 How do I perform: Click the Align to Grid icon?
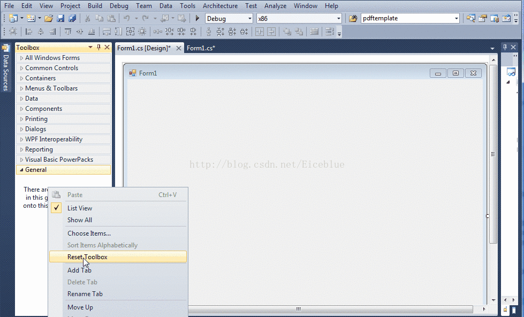[13, 32]
